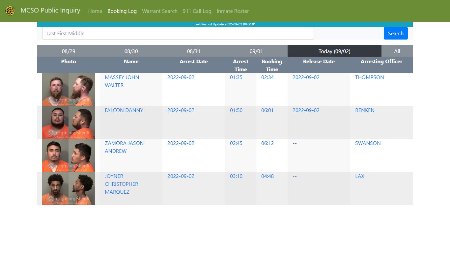The image size is (450, 253).
Task: Open Massey John Walter's mugshot photo
Action: (69, 90)
